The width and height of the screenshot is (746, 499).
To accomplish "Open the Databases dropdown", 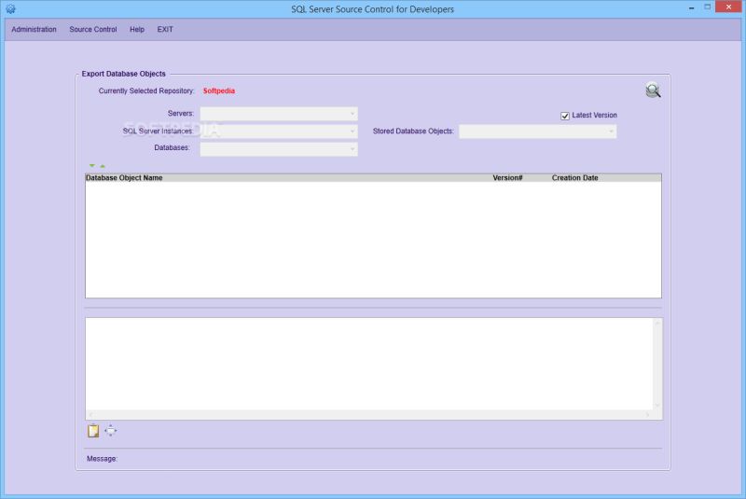I will [x=279, y=149].
